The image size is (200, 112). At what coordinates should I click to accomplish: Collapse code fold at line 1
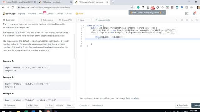click(x=83, y=26)
